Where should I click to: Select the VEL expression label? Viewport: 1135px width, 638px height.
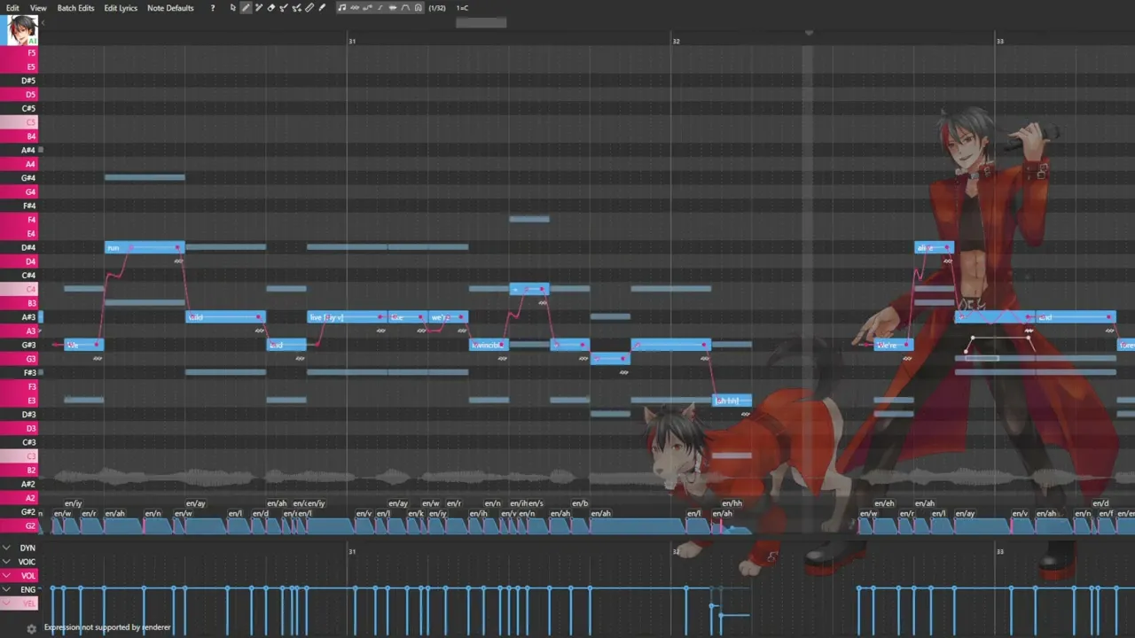pyautogui.click(x=28, y=603)
